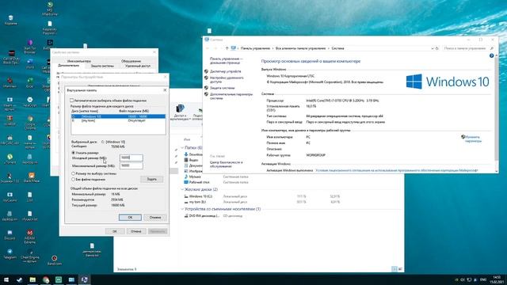Open the Оборудование tab
The width and height of the screenshot is (507, 285).
(131, 61)
